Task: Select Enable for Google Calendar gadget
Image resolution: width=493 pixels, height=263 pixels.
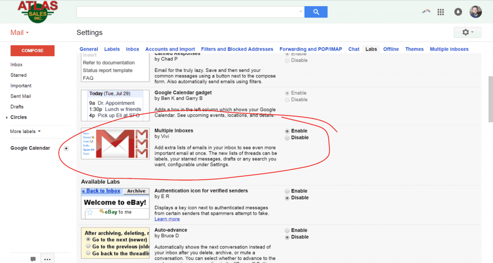Action: [287, 93]
